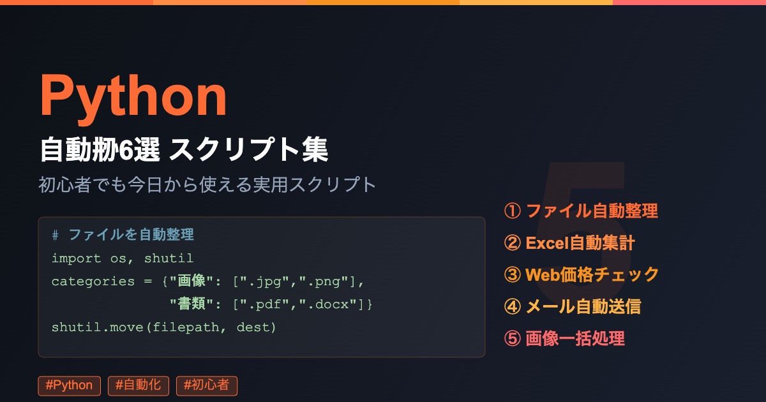Viewport: 766px width, 402px height.
Task: Open the #初心者 hashtag tag
Action: [x=206, y=385]
